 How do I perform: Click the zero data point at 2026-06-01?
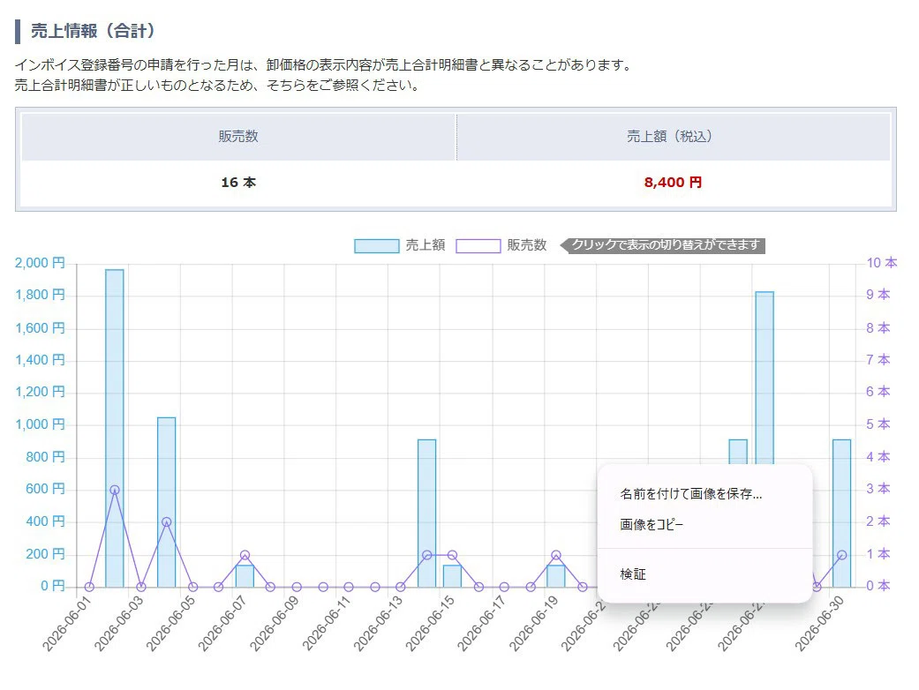[89, 587]
